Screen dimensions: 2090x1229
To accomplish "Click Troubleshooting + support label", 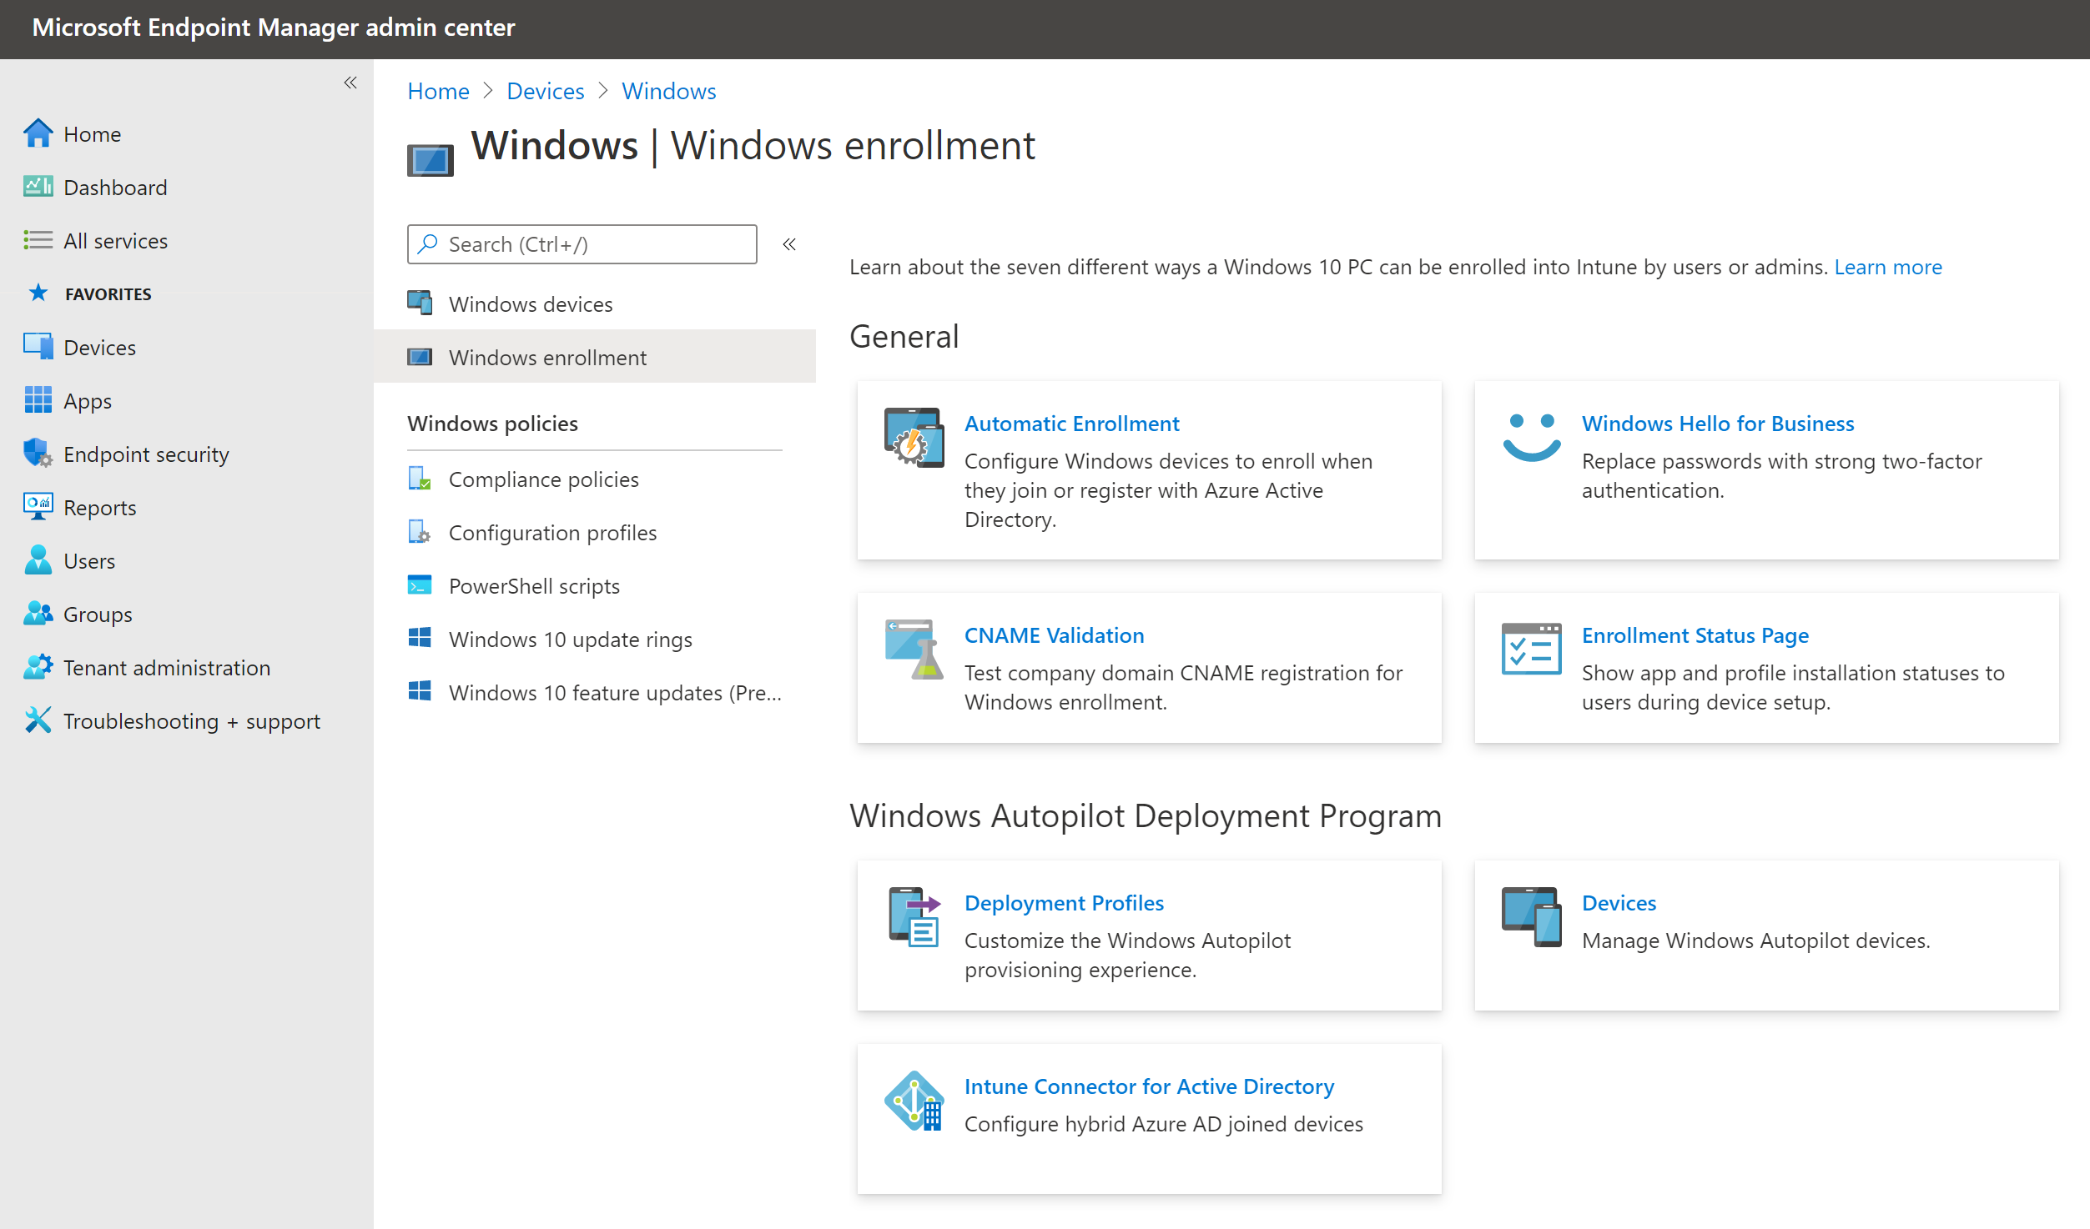I will 192,720.
